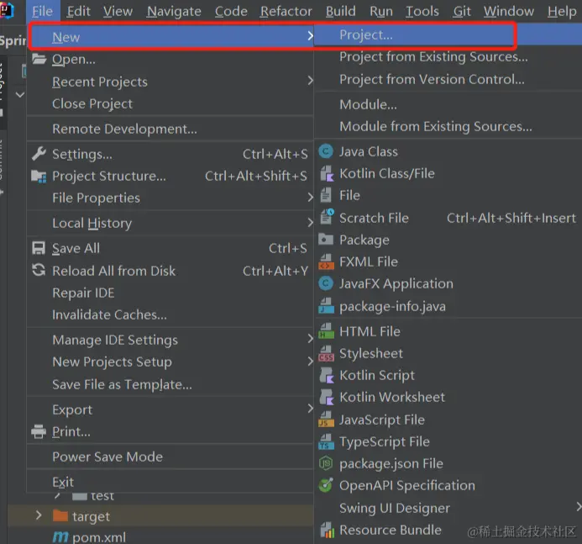Click the Java Class icon
Viewport: 582px width, 544px height.
pyautogui.click(x=326, y=151)
